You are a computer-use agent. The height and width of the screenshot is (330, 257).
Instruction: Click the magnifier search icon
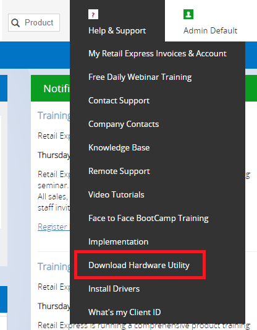click(x=15, y=23)
